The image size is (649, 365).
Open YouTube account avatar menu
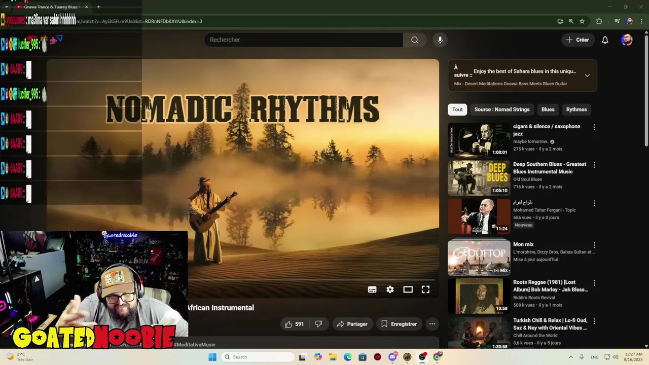pyautogui.click(x=627, y=40)
